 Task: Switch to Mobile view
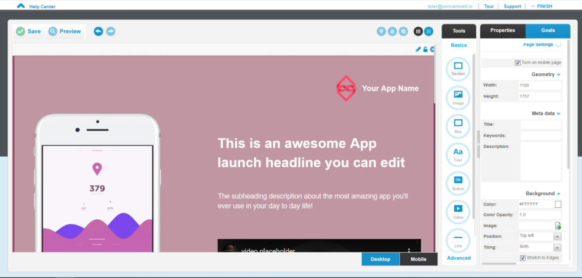[x=419, y=259]
